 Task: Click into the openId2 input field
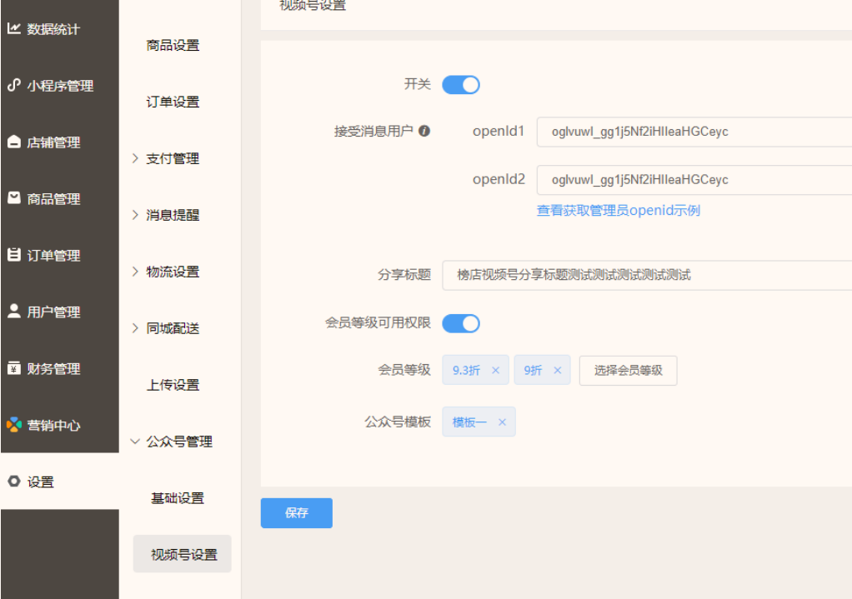coord(694,180)
